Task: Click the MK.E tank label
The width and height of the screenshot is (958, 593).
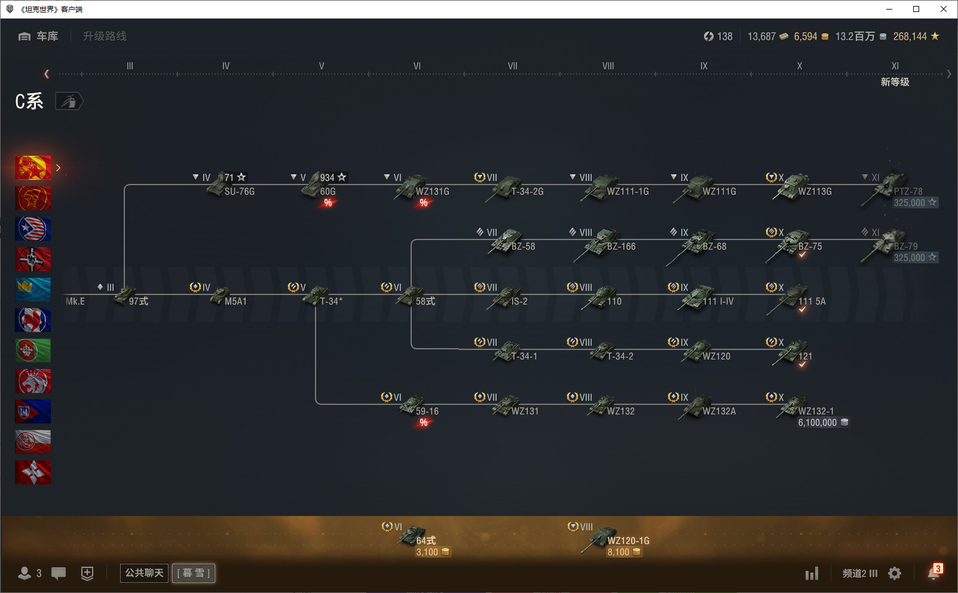Action: [x=75, y=302]
